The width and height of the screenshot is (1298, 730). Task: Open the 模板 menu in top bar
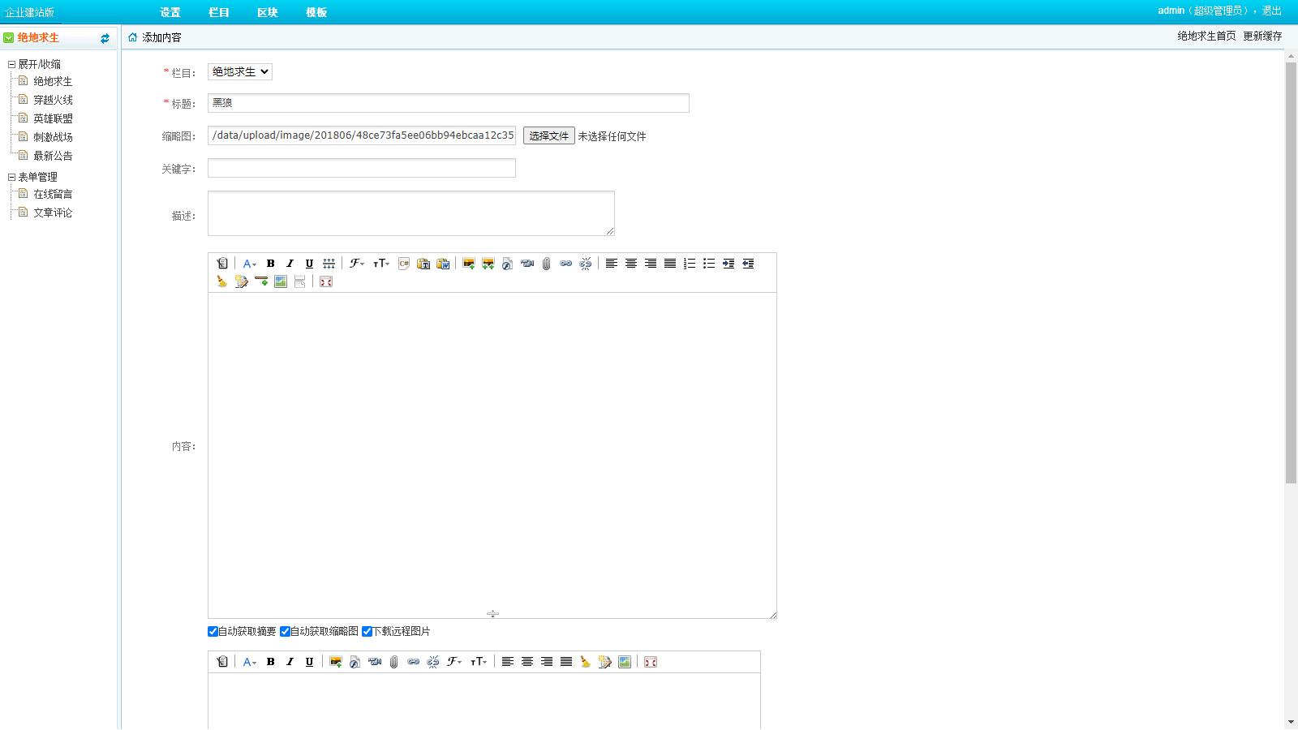[316, 12]
